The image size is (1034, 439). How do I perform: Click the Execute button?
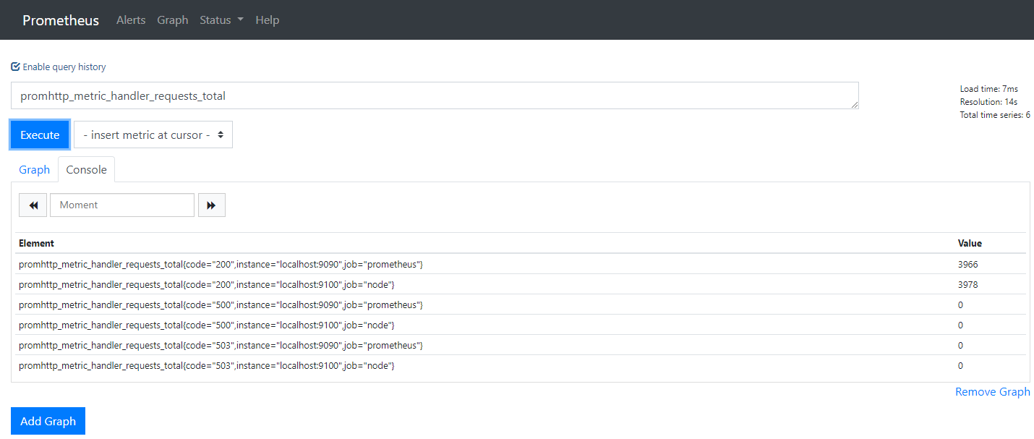click(x=40, y=135)
